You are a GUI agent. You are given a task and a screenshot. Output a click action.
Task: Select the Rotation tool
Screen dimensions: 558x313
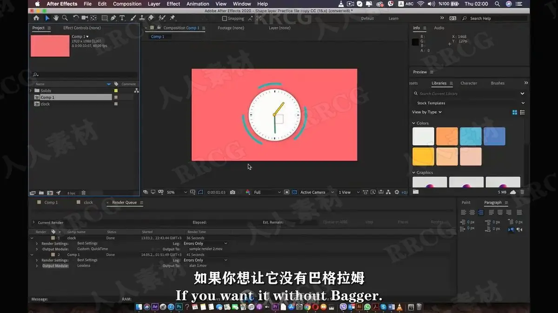point(76,18)
